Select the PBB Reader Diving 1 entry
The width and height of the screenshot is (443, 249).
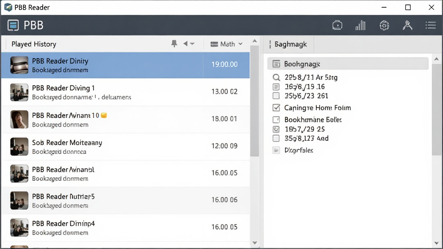click(x=125, y=93)
